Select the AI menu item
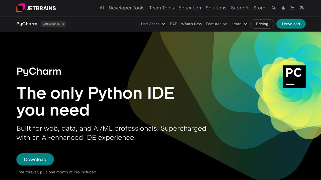Screen dimensions: 321x180 102,8
